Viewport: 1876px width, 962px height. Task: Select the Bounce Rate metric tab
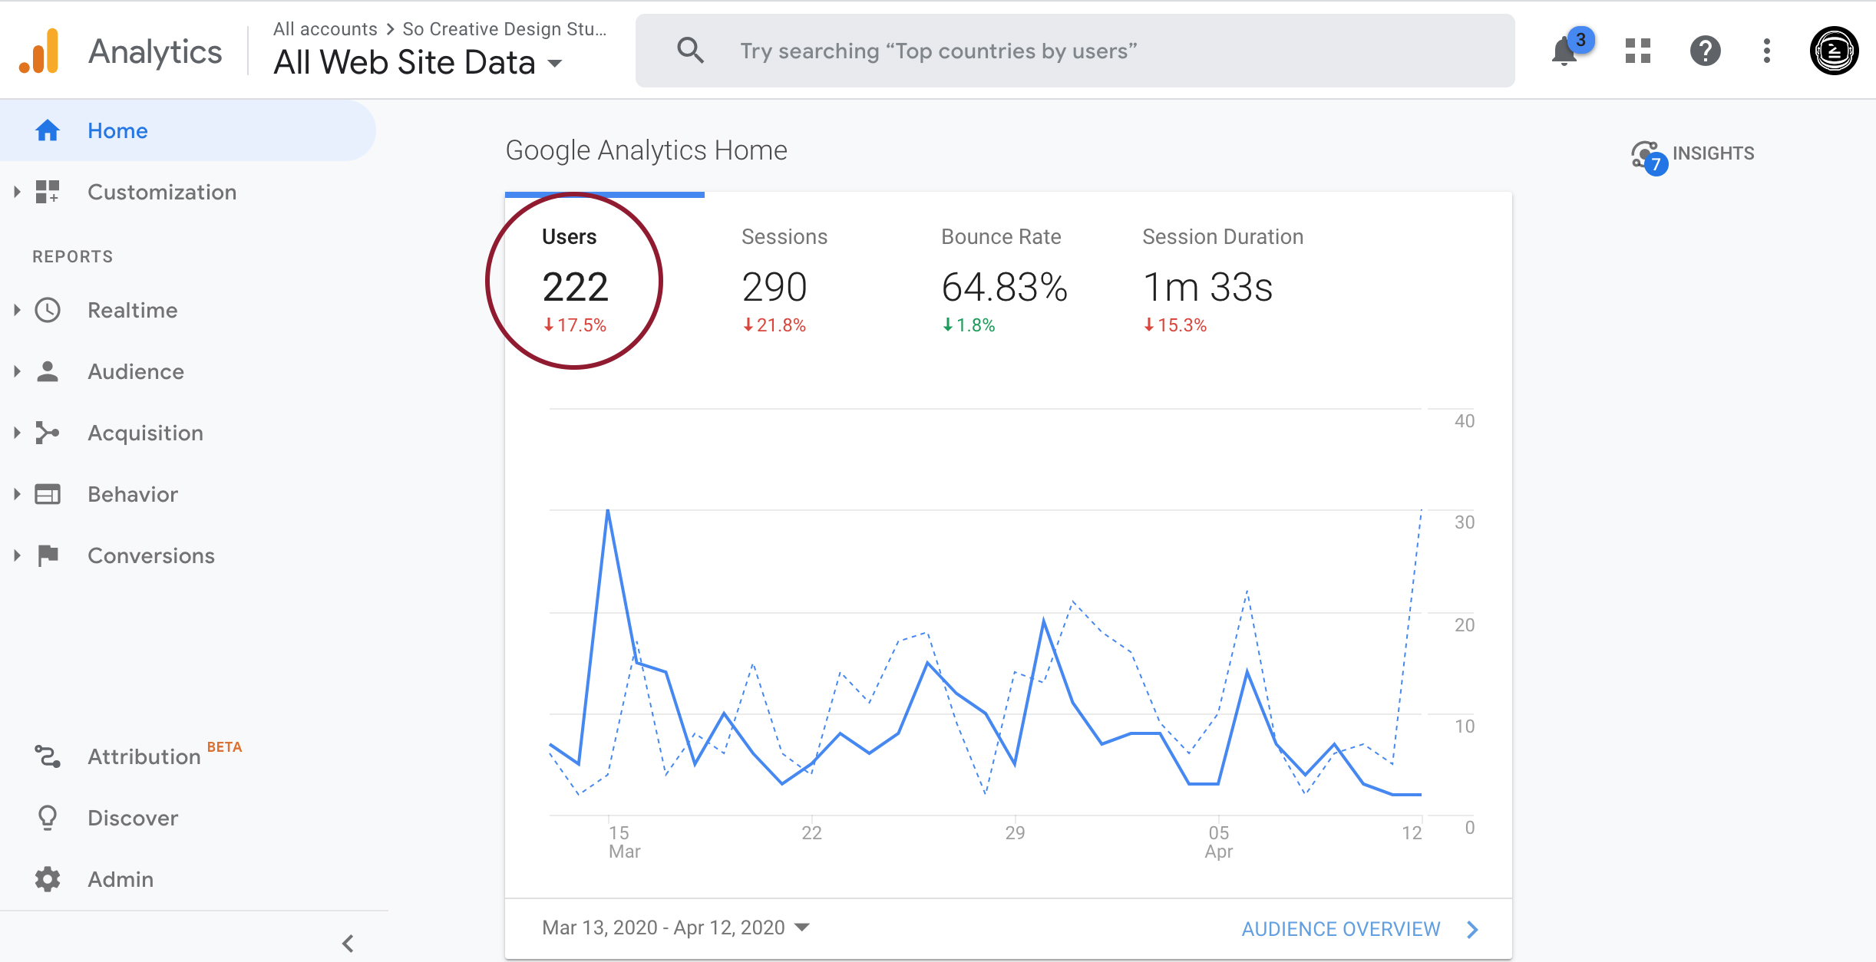(x=1004, y=281)
